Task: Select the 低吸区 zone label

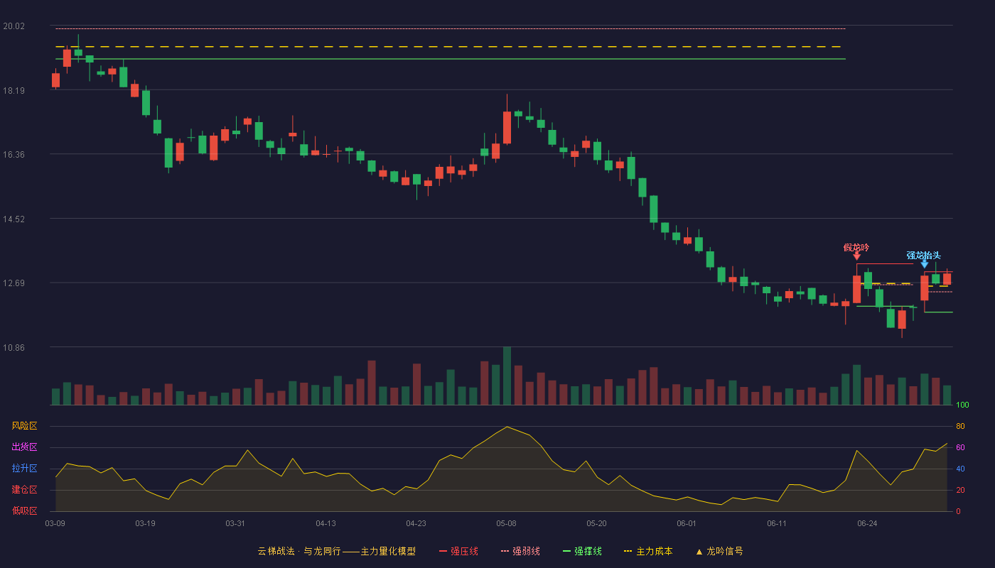Action: tap(24, 510)
